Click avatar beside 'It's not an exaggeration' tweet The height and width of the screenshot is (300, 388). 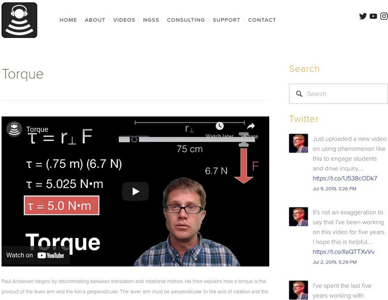(x=298, y=216)
